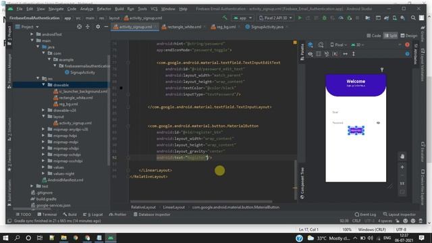The height and width of the screenshot is (243, 432).
Task: Open the File menu
Action: point(20,9)
